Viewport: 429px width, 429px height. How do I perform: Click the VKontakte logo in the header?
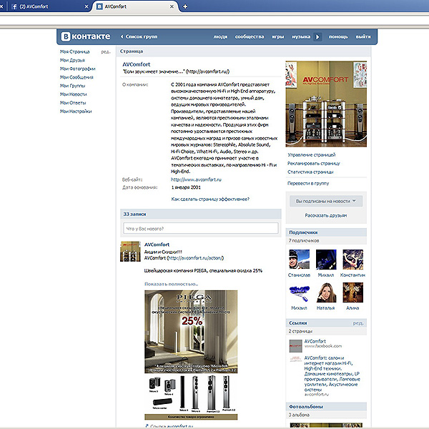click(86, 36)
